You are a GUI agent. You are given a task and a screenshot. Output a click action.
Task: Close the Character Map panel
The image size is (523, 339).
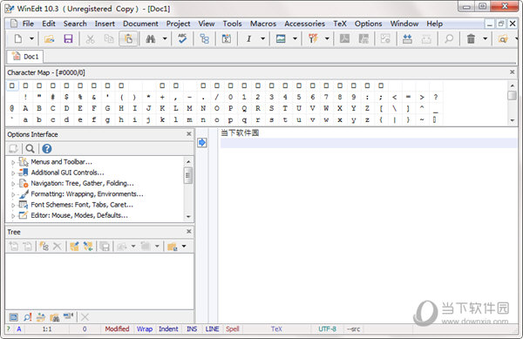pyautogui.click(x=512, y=72)
